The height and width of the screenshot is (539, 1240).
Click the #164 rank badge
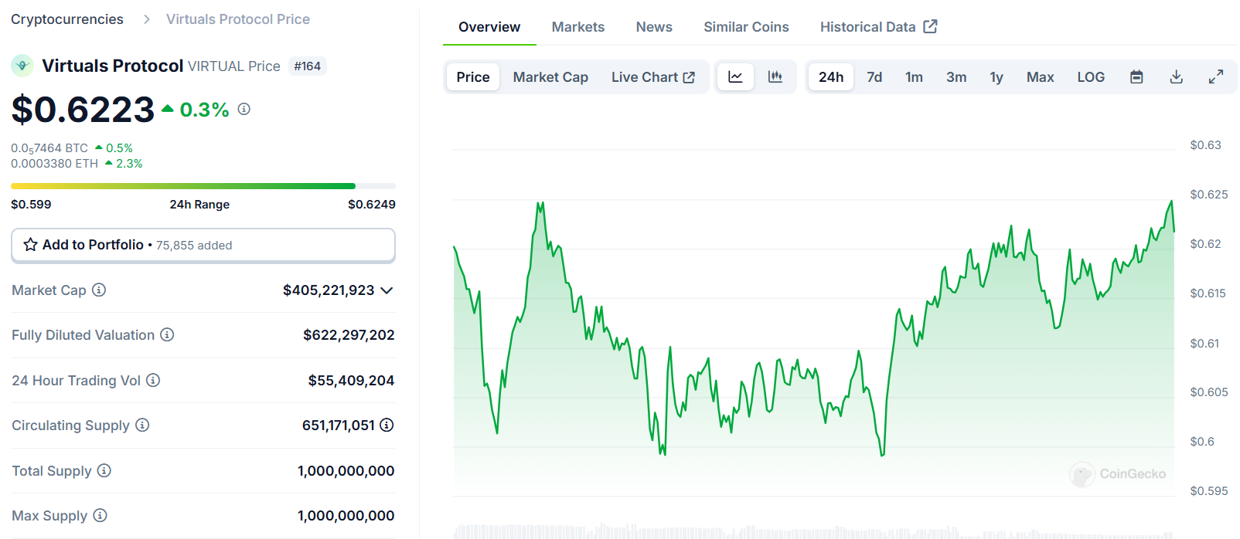point(307,66)
